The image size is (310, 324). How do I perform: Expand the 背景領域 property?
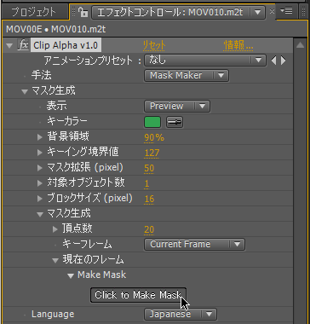click(40, 137)
